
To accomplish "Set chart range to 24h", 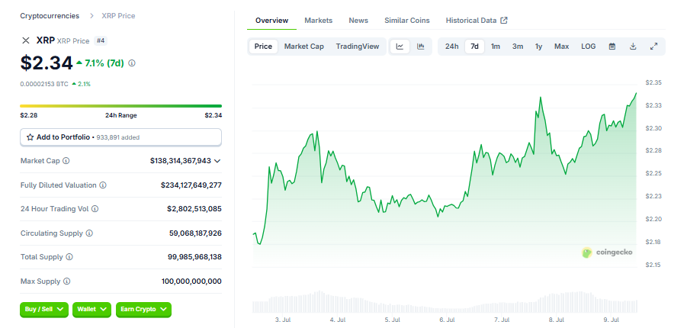I will click(451, 47).
